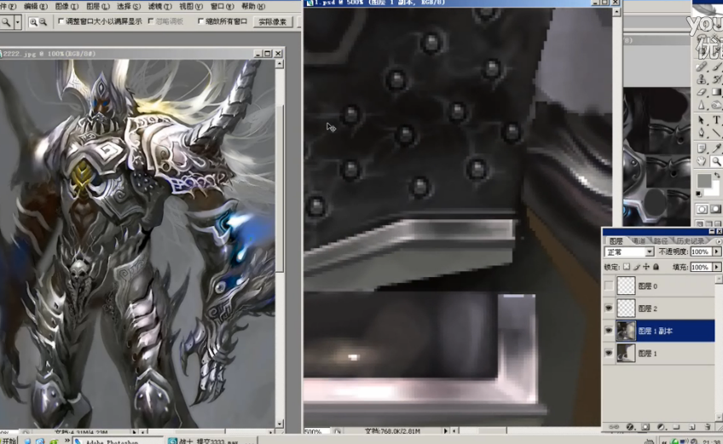Show hidden layer 图层 0 visibility box

609,286
